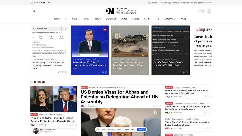Viewport: 242px width, 136px height.
Task: Click the DeepNewz logo
Action: [x=110, y=11]
